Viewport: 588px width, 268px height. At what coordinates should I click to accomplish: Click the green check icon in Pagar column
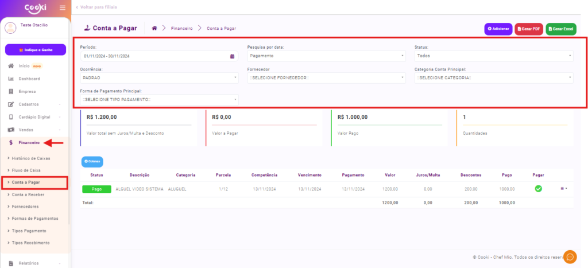pos(538,189)
